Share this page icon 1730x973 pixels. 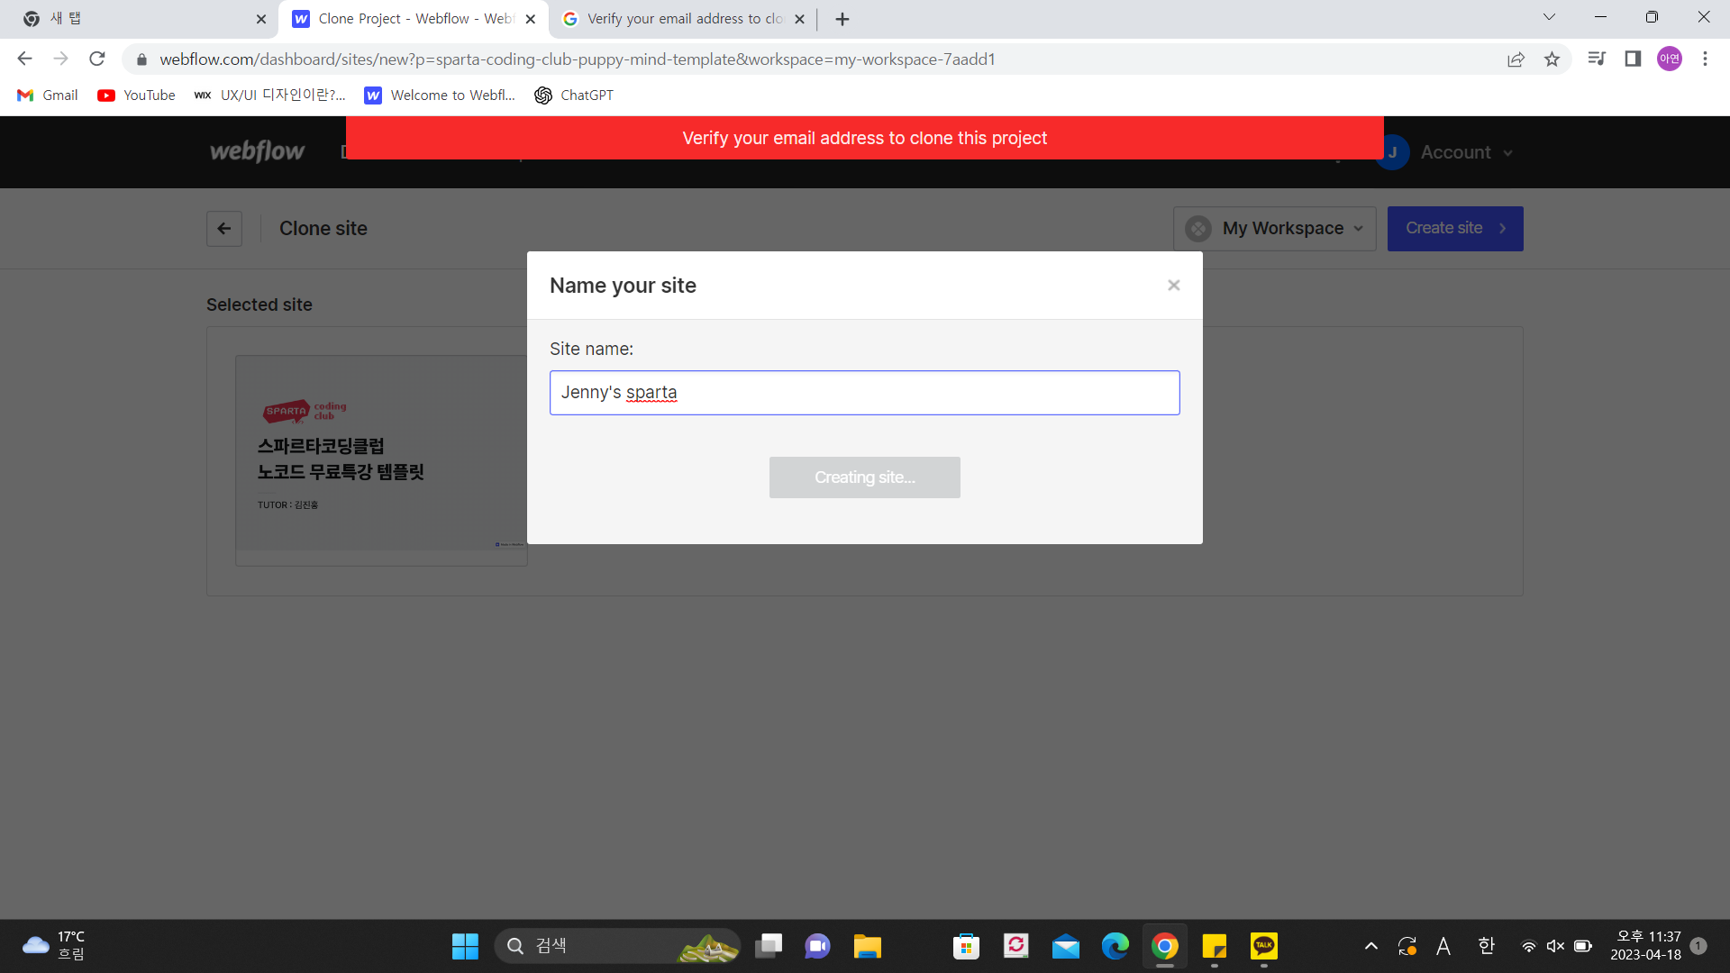[1516, 59]
